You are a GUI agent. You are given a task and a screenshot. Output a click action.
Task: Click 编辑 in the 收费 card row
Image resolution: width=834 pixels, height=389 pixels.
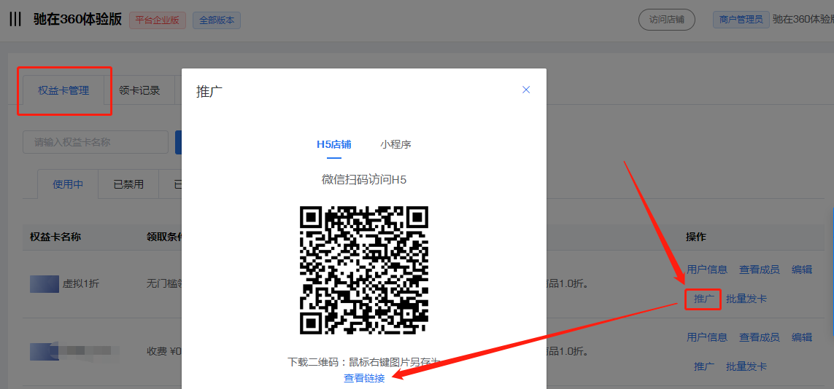[802, 337]
